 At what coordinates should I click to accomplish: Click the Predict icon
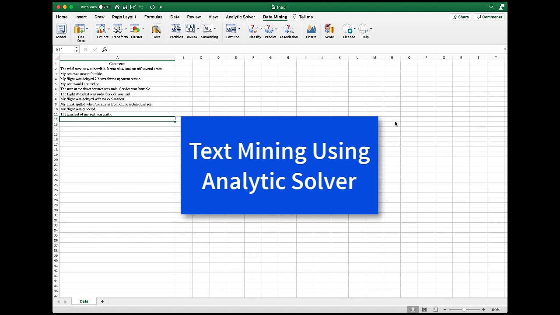pyautogui.click(x=269, y=29)
